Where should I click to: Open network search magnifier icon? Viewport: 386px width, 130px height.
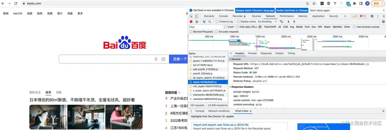[x=210, y=22]
